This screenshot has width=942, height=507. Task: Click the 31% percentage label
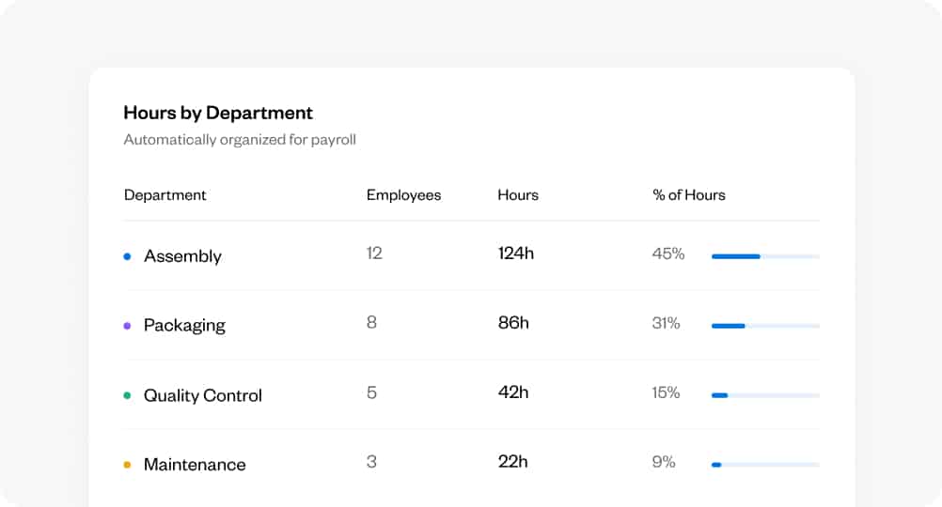tap(666, 323)
